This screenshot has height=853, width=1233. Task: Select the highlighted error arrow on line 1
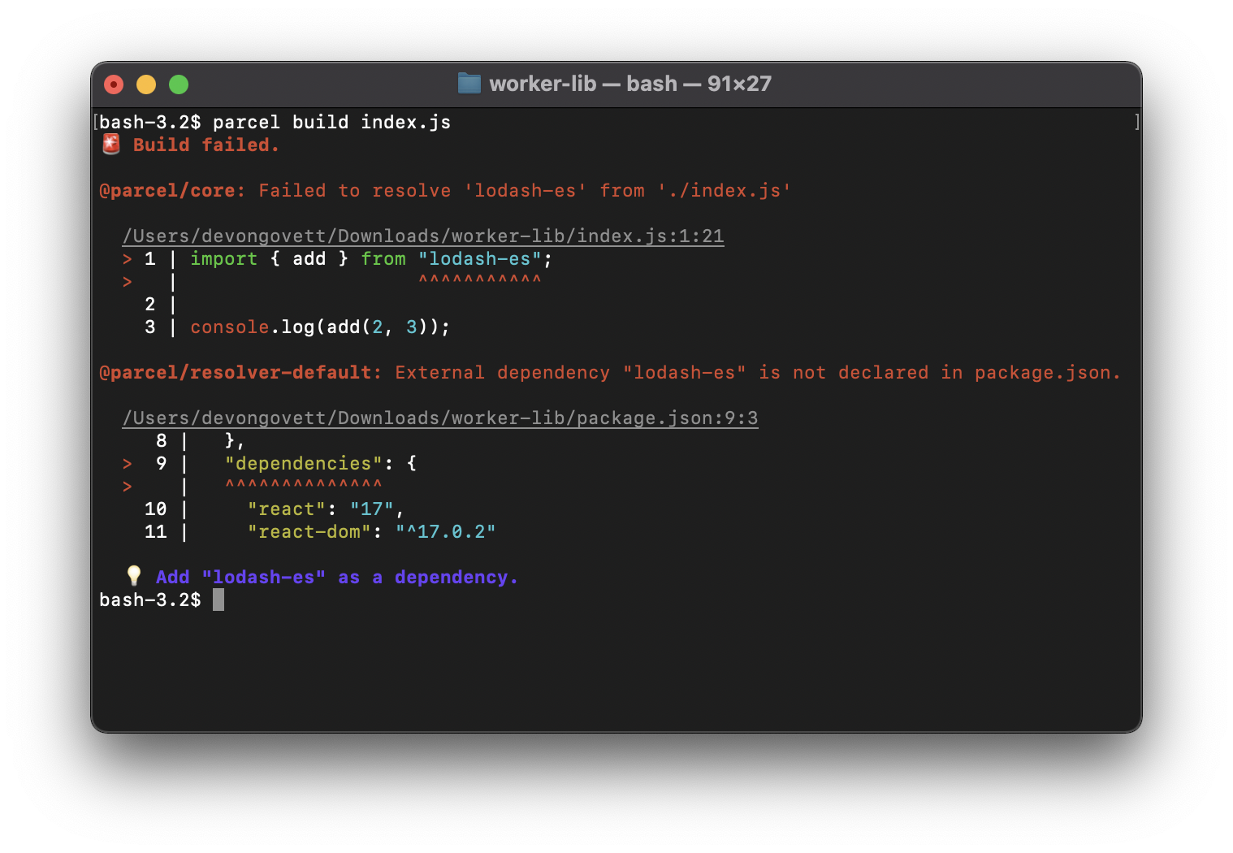128,258
